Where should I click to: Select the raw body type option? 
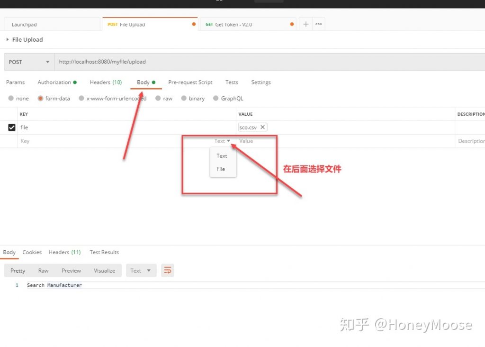pos(163,98)
